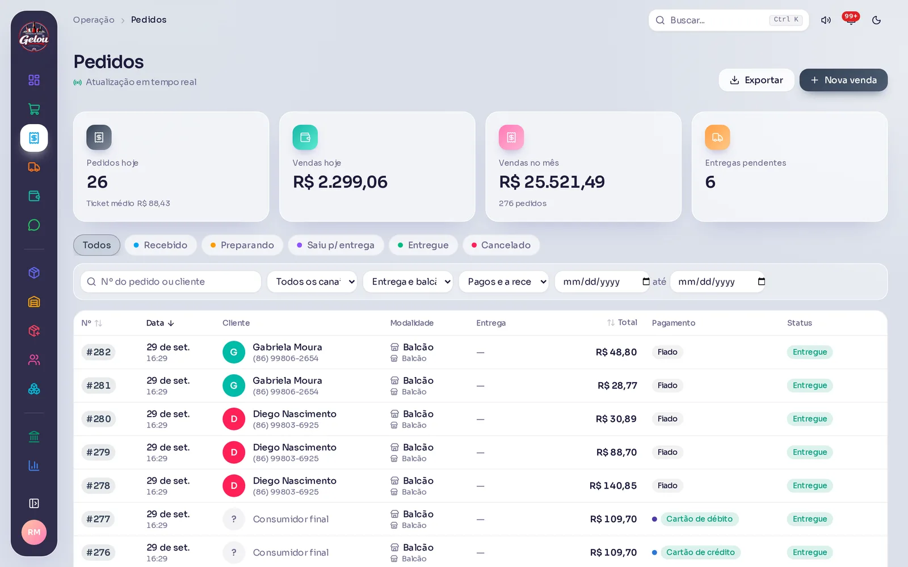Viewport: 908px width, 567px height.
Task: Open the shopping cart sidebar icon
Action: click(x=34, y=109)
